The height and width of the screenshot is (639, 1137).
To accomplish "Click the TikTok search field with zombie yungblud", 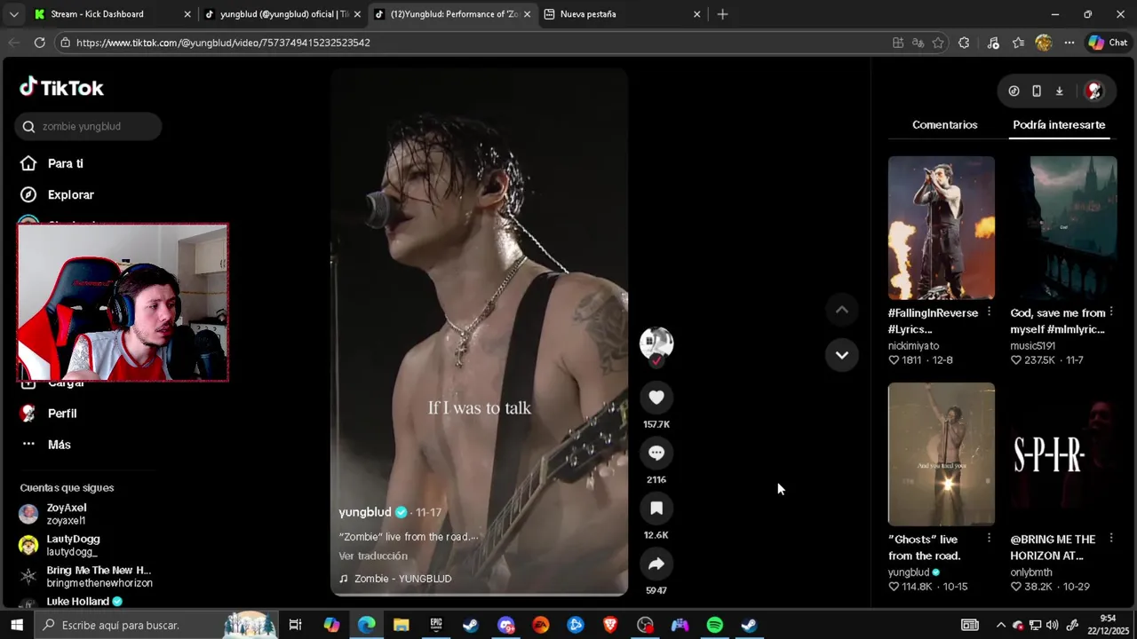I will pos(88,126).
